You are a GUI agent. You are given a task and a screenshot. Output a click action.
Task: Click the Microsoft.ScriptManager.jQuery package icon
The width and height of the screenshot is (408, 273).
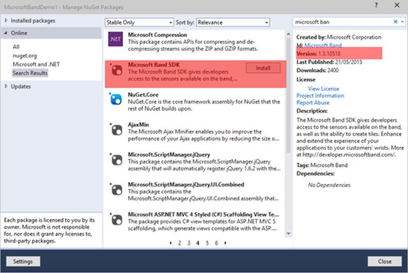[116, 159]
